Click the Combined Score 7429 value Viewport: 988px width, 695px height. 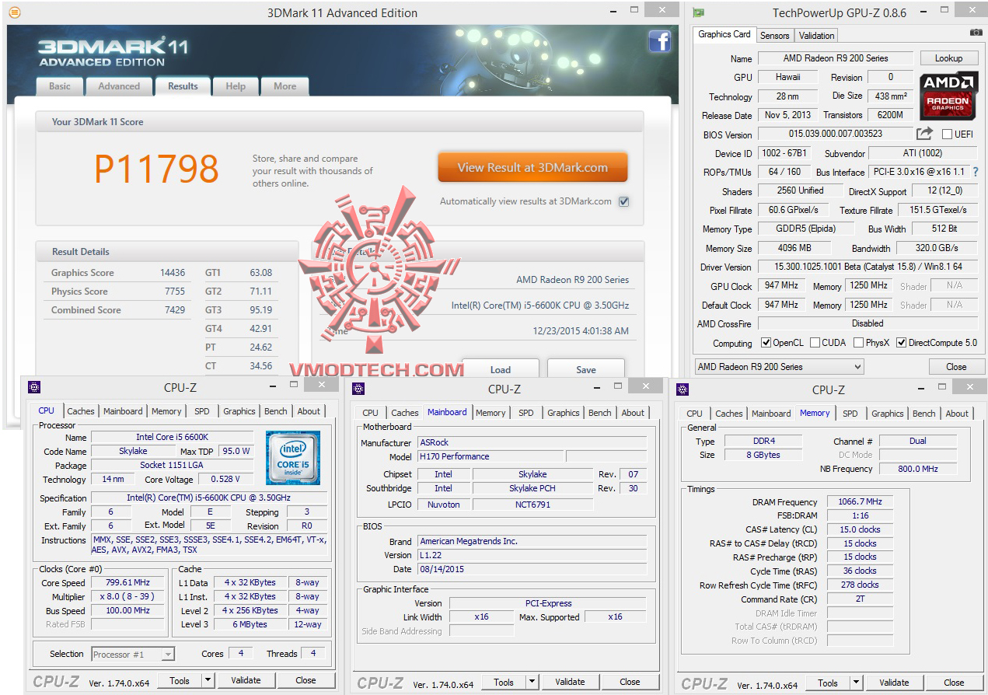tap(175, 310)
